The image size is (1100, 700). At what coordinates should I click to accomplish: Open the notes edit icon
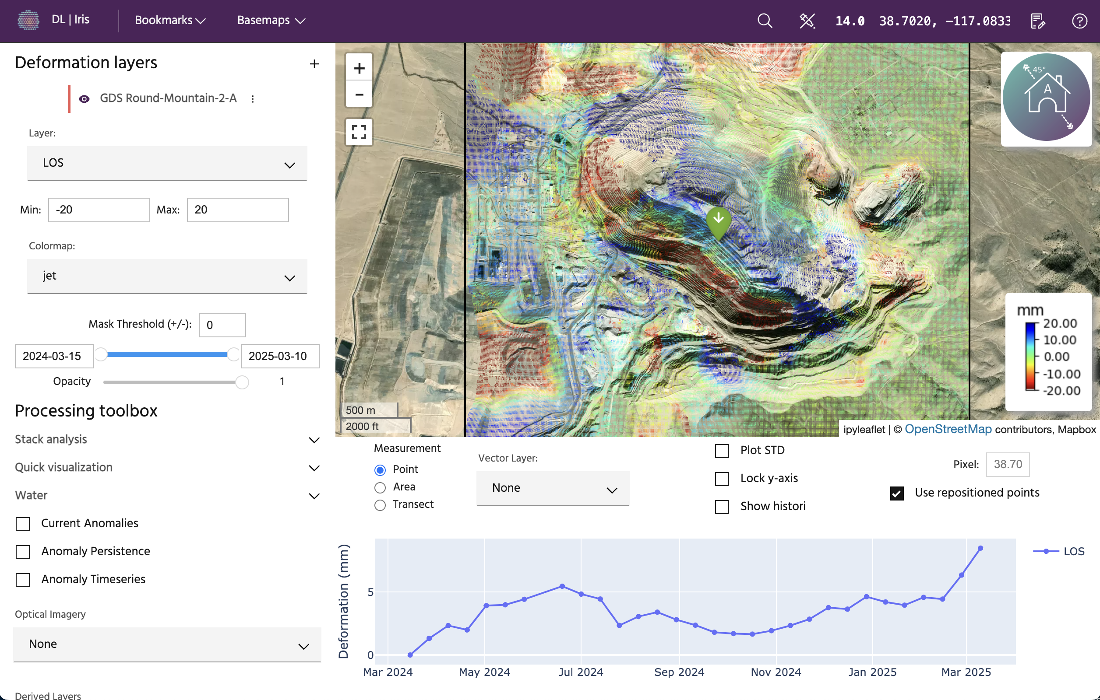pos(1038,21)
